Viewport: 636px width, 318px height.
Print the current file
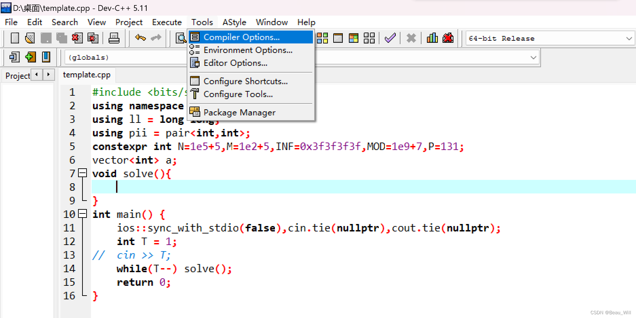click(x=114, y=38)
